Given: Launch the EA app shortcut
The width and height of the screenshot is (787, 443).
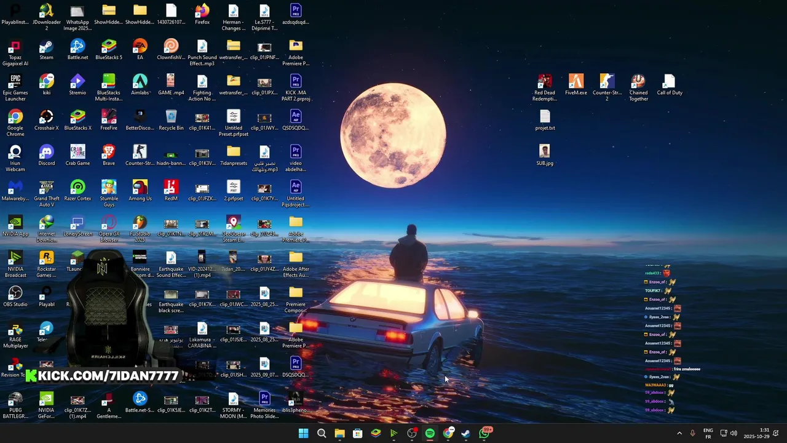Looking at the screenshot, I should 140,50.
